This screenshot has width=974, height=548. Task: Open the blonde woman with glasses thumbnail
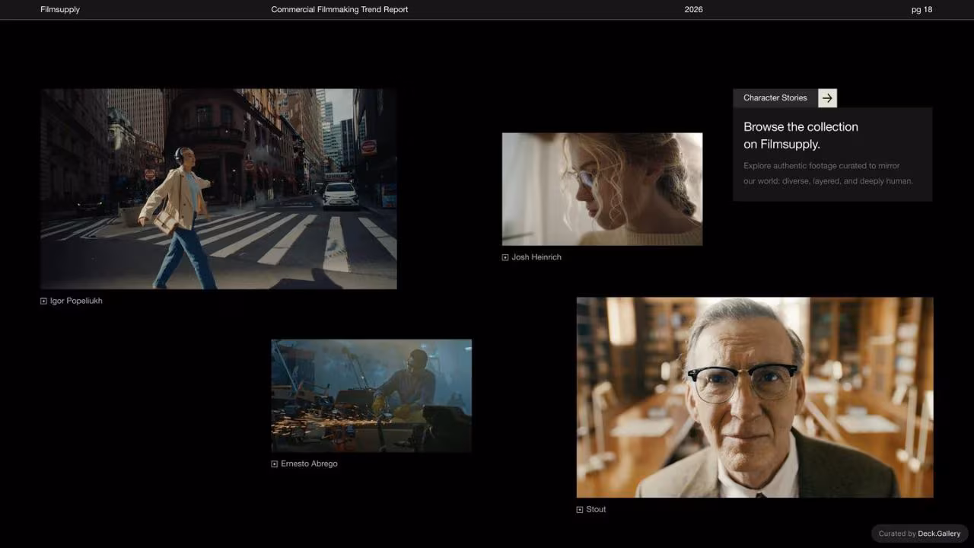tap(602, 189)
